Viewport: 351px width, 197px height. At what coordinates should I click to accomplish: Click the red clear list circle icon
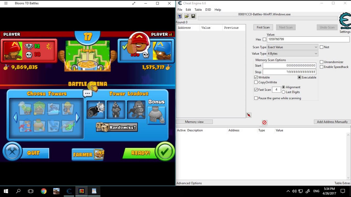click(264, 122)
